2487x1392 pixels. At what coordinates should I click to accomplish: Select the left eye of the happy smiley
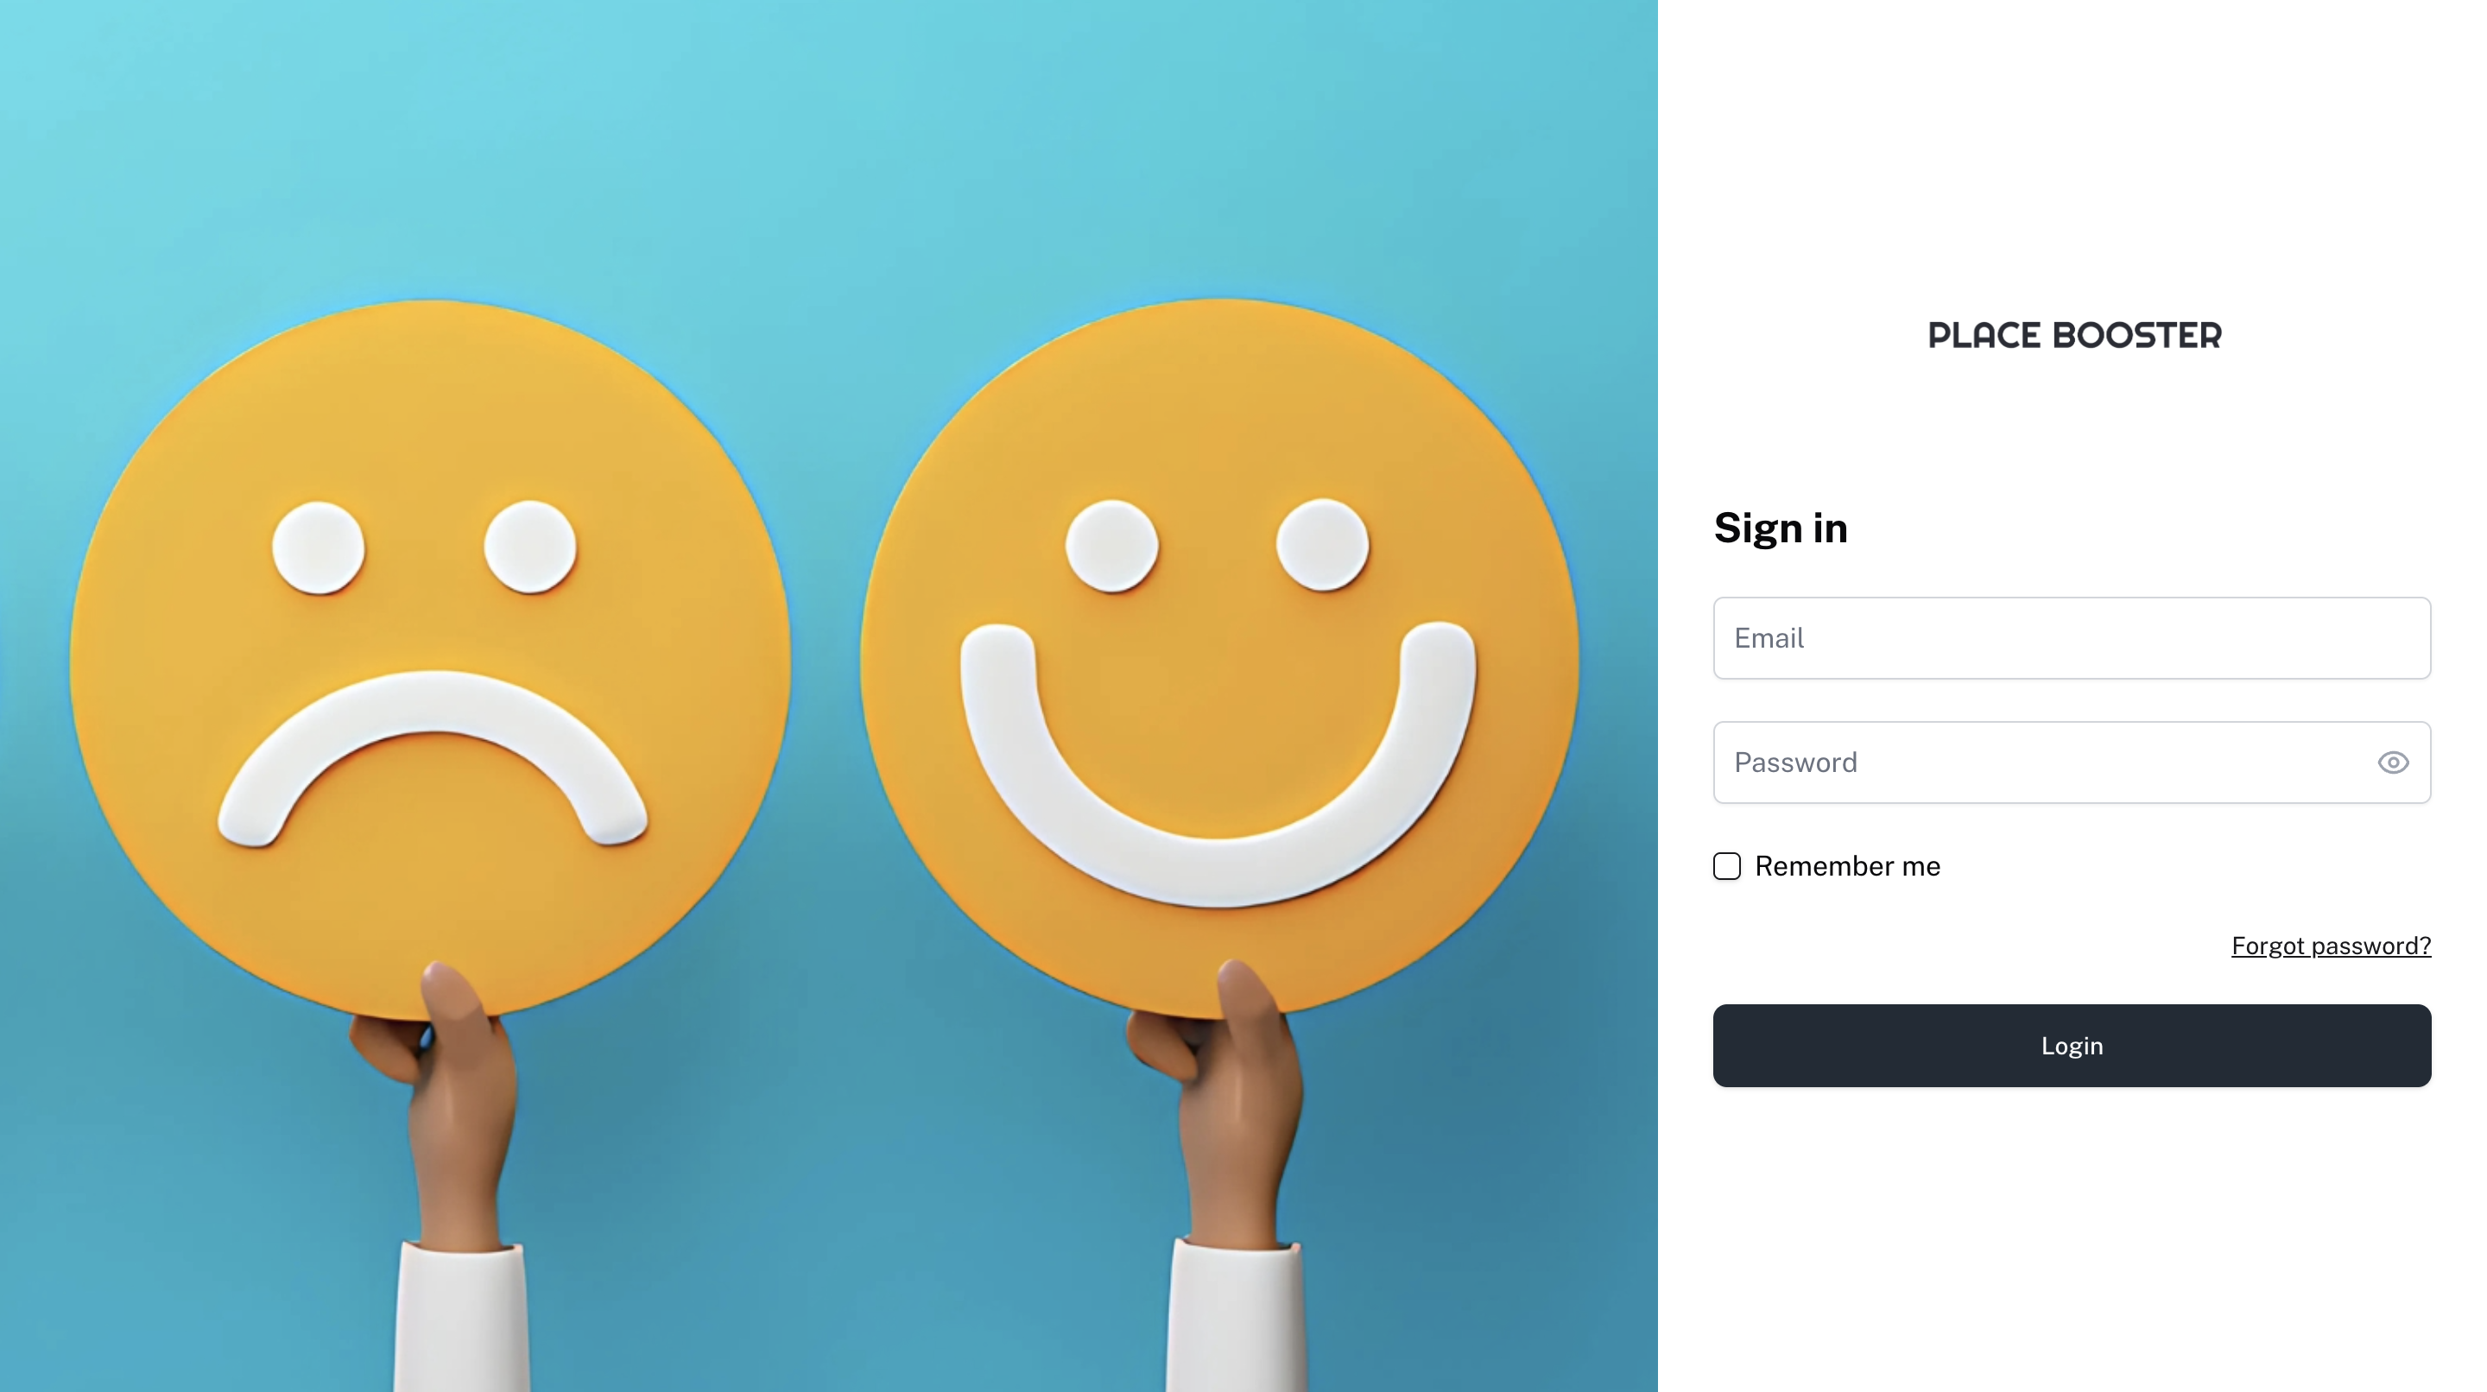tap(1111, 546)
